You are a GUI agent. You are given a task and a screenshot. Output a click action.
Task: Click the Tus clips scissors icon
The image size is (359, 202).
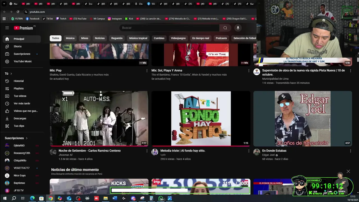pos(7,126)
